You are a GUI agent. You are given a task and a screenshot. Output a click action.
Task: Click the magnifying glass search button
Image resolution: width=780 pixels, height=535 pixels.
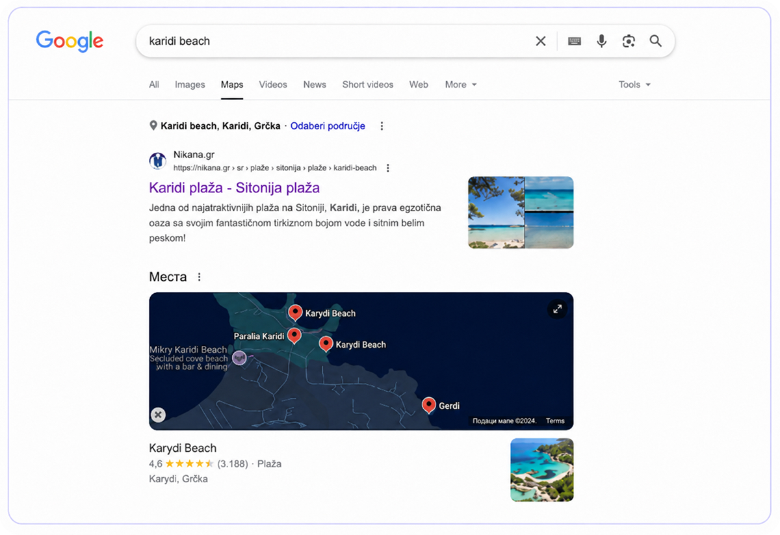point(656,41)
